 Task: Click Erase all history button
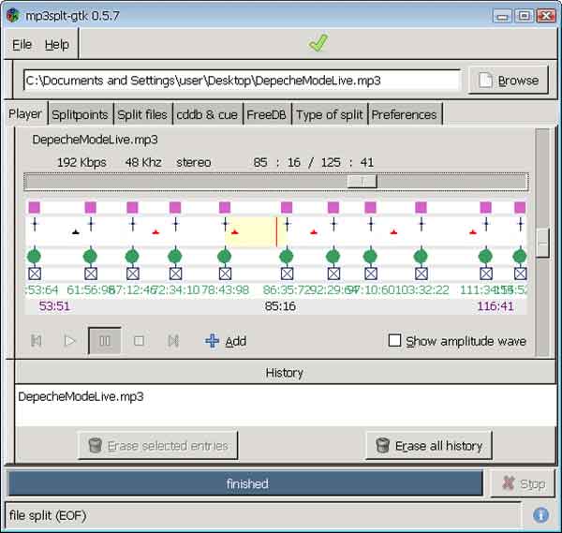pos(428,446)
